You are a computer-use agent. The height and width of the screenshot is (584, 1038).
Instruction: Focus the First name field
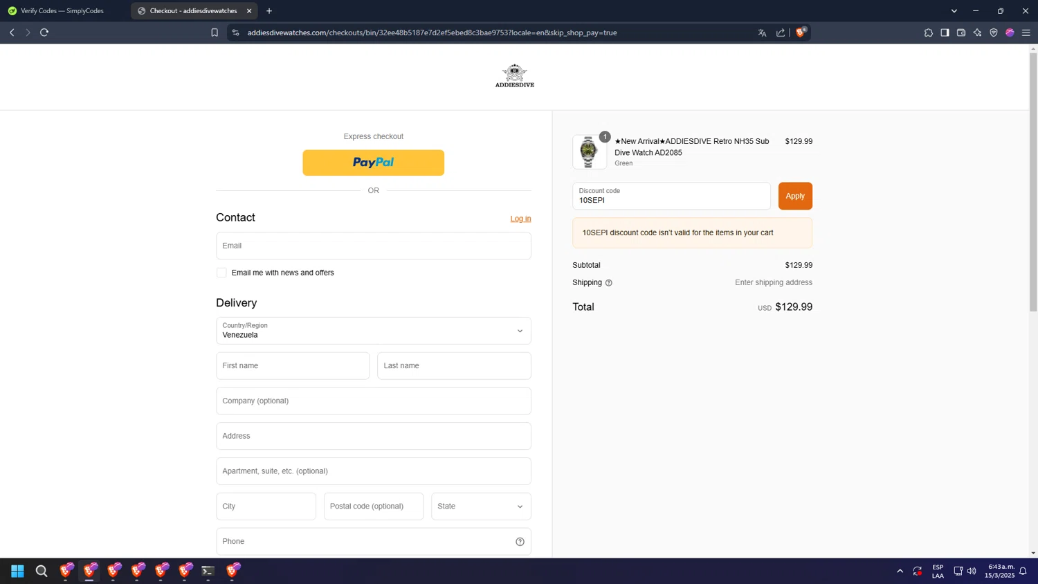(293, 366)
